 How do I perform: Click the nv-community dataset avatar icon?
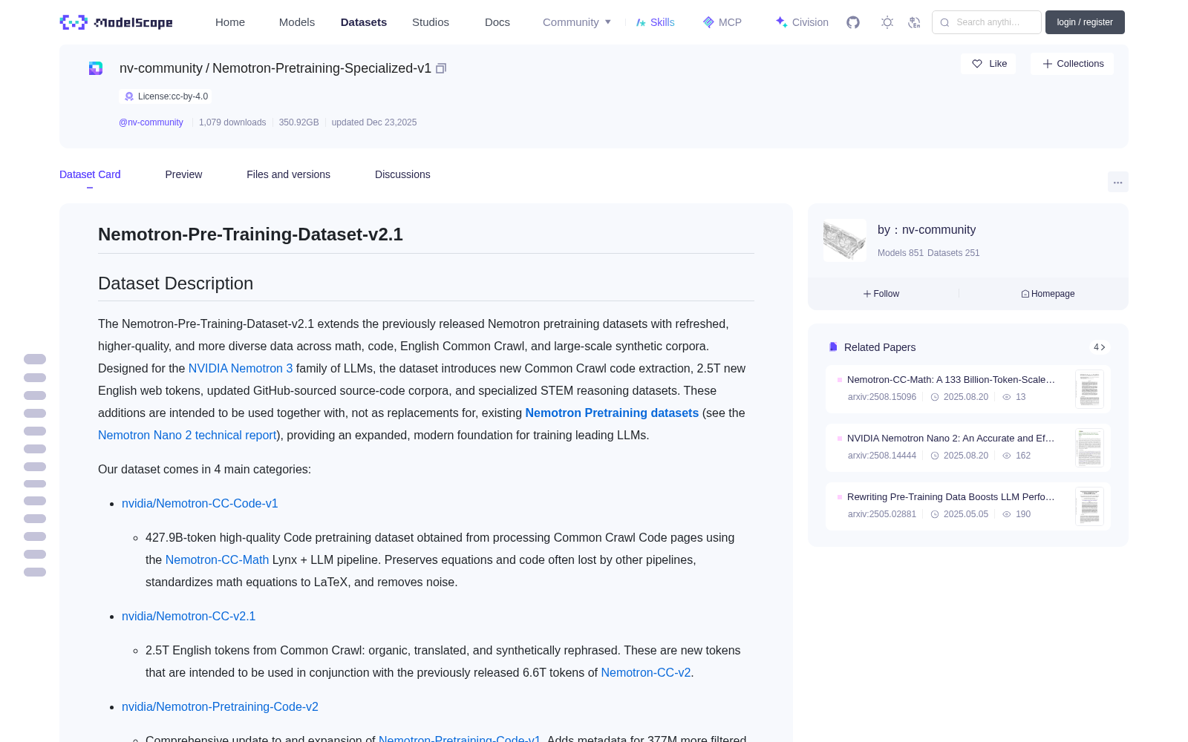[96, 68]
